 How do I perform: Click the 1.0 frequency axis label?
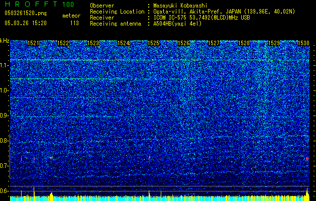point(4,90)
